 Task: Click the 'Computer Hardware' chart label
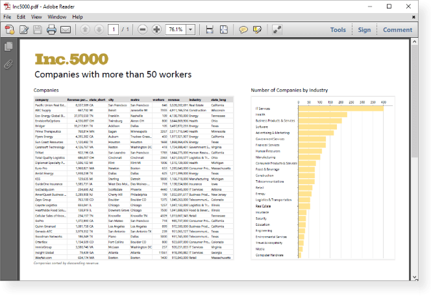coord(269,255)
